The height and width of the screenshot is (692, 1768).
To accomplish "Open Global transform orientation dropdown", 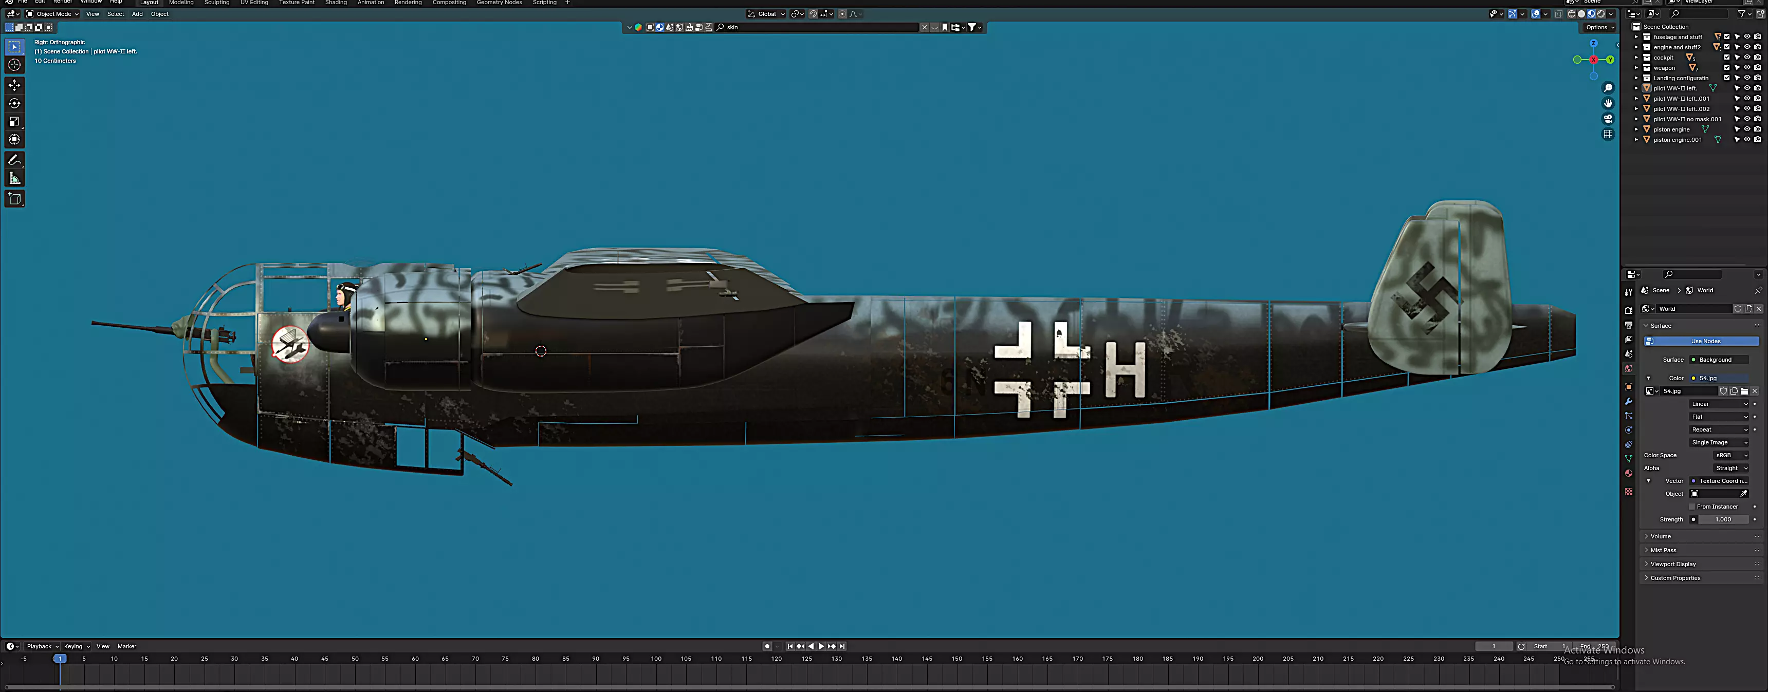I will 766,14.
